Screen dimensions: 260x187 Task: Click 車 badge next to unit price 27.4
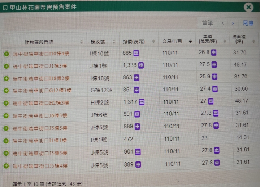point(215,89)
